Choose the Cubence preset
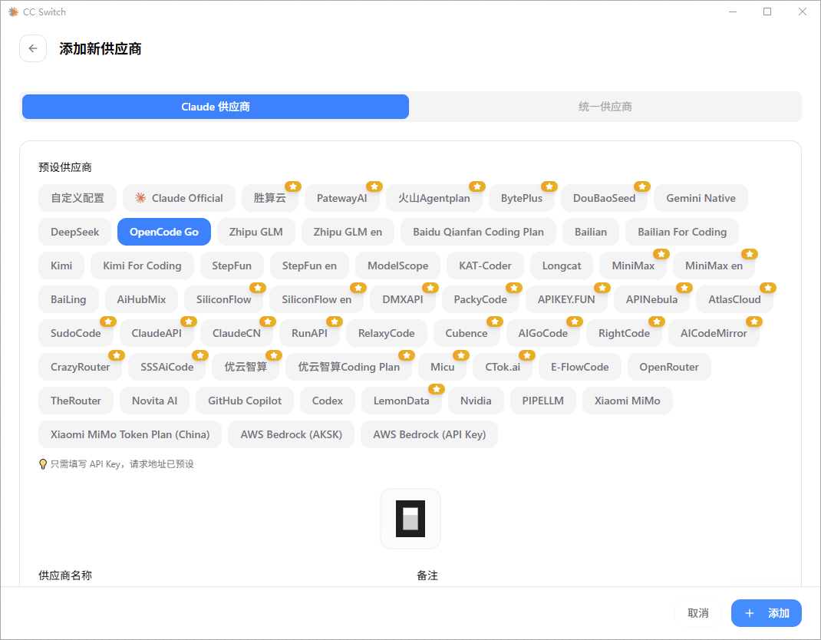The height and width of the screenshot is (640, 821). pyautogui.click(x=466, y=333)
